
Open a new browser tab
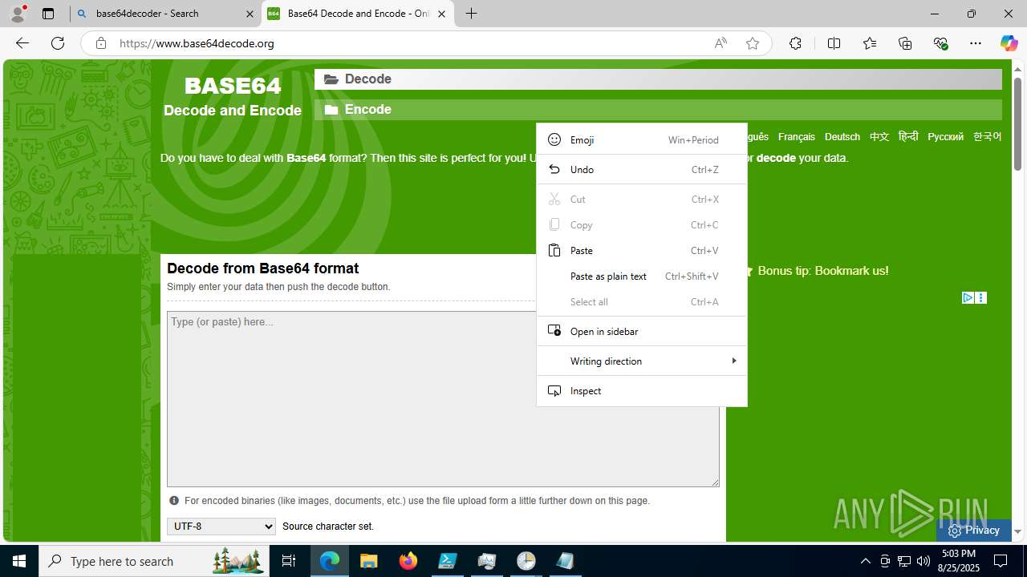point(472,14)
